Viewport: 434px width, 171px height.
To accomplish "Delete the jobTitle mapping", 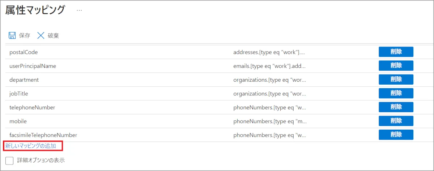I will coord(396,93).
